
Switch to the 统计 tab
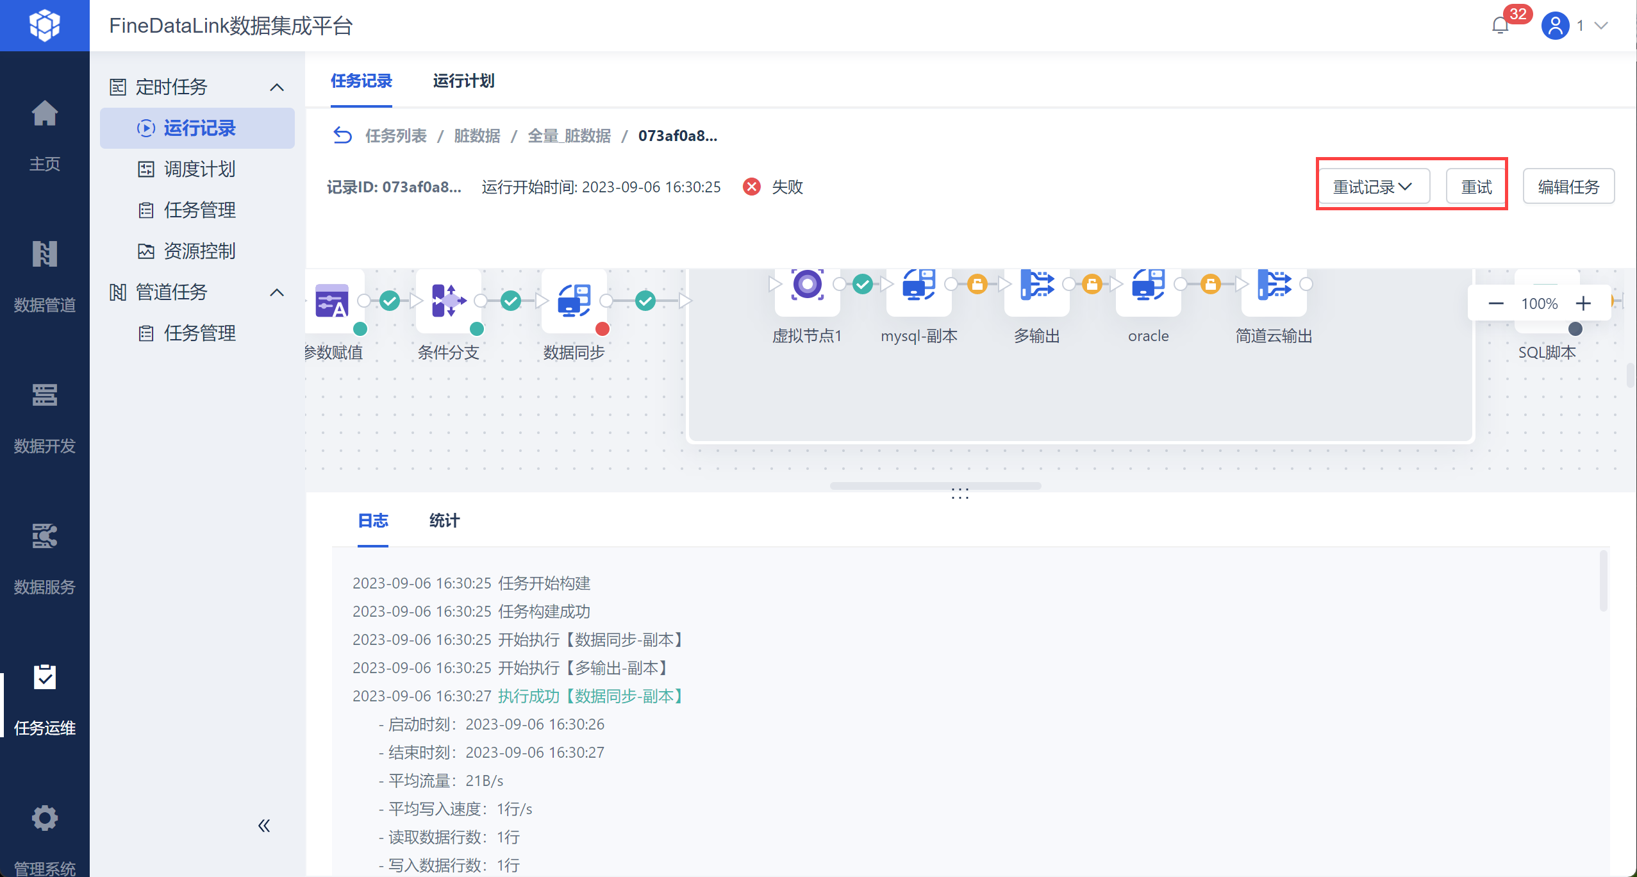tap(444, 521)
